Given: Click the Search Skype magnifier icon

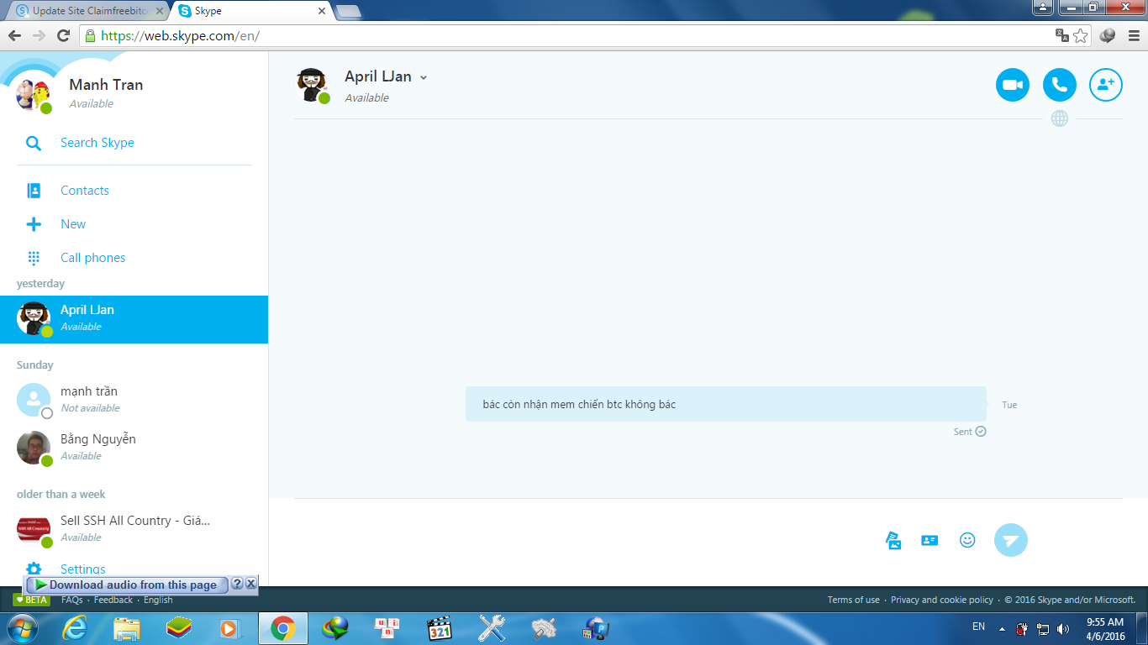Looking at the screenshot, I should pyautogui.click(x=34, y=144).
